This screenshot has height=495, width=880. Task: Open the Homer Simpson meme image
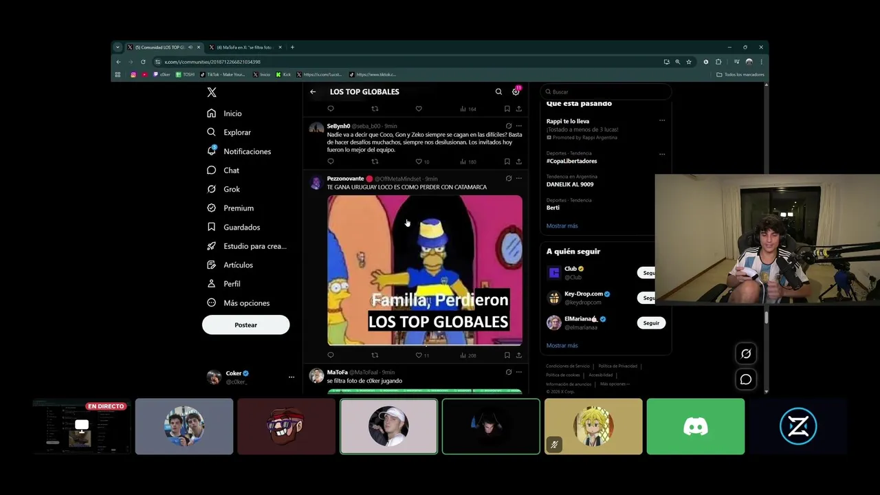(x=425, y=270)
